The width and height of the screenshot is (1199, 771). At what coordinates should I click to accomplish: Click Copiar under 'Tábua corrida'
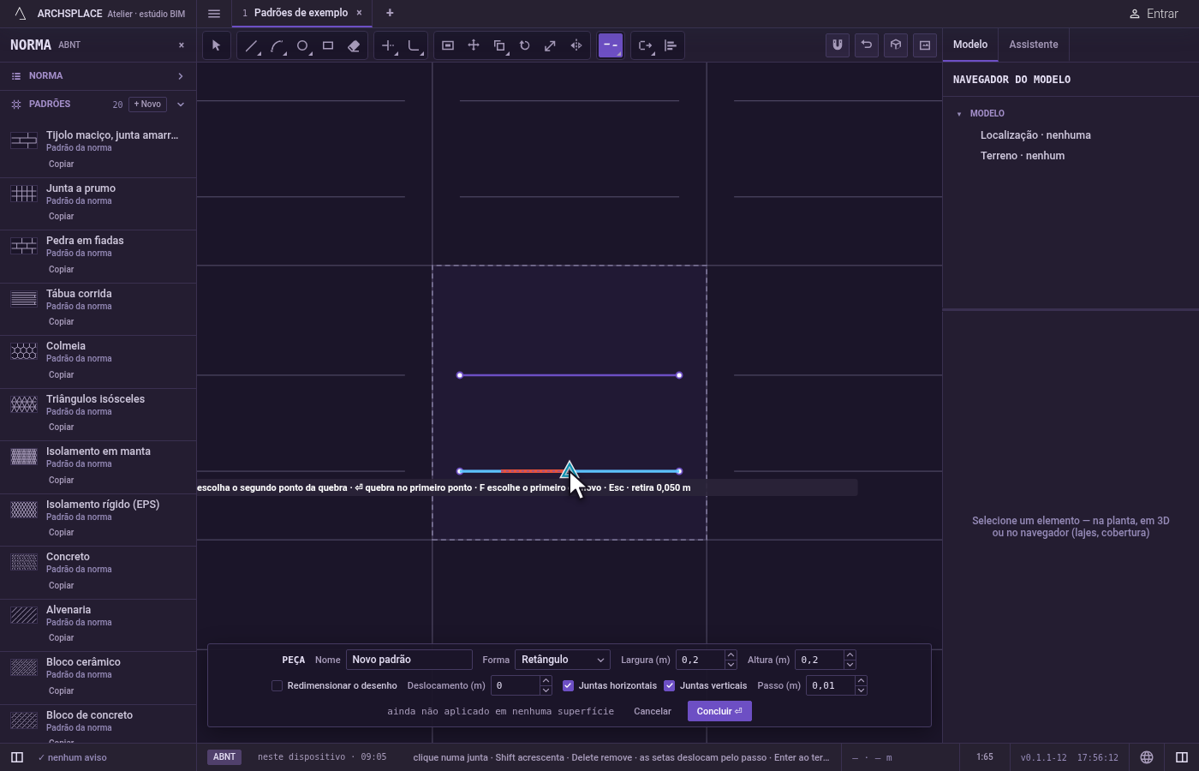(61, 322)
